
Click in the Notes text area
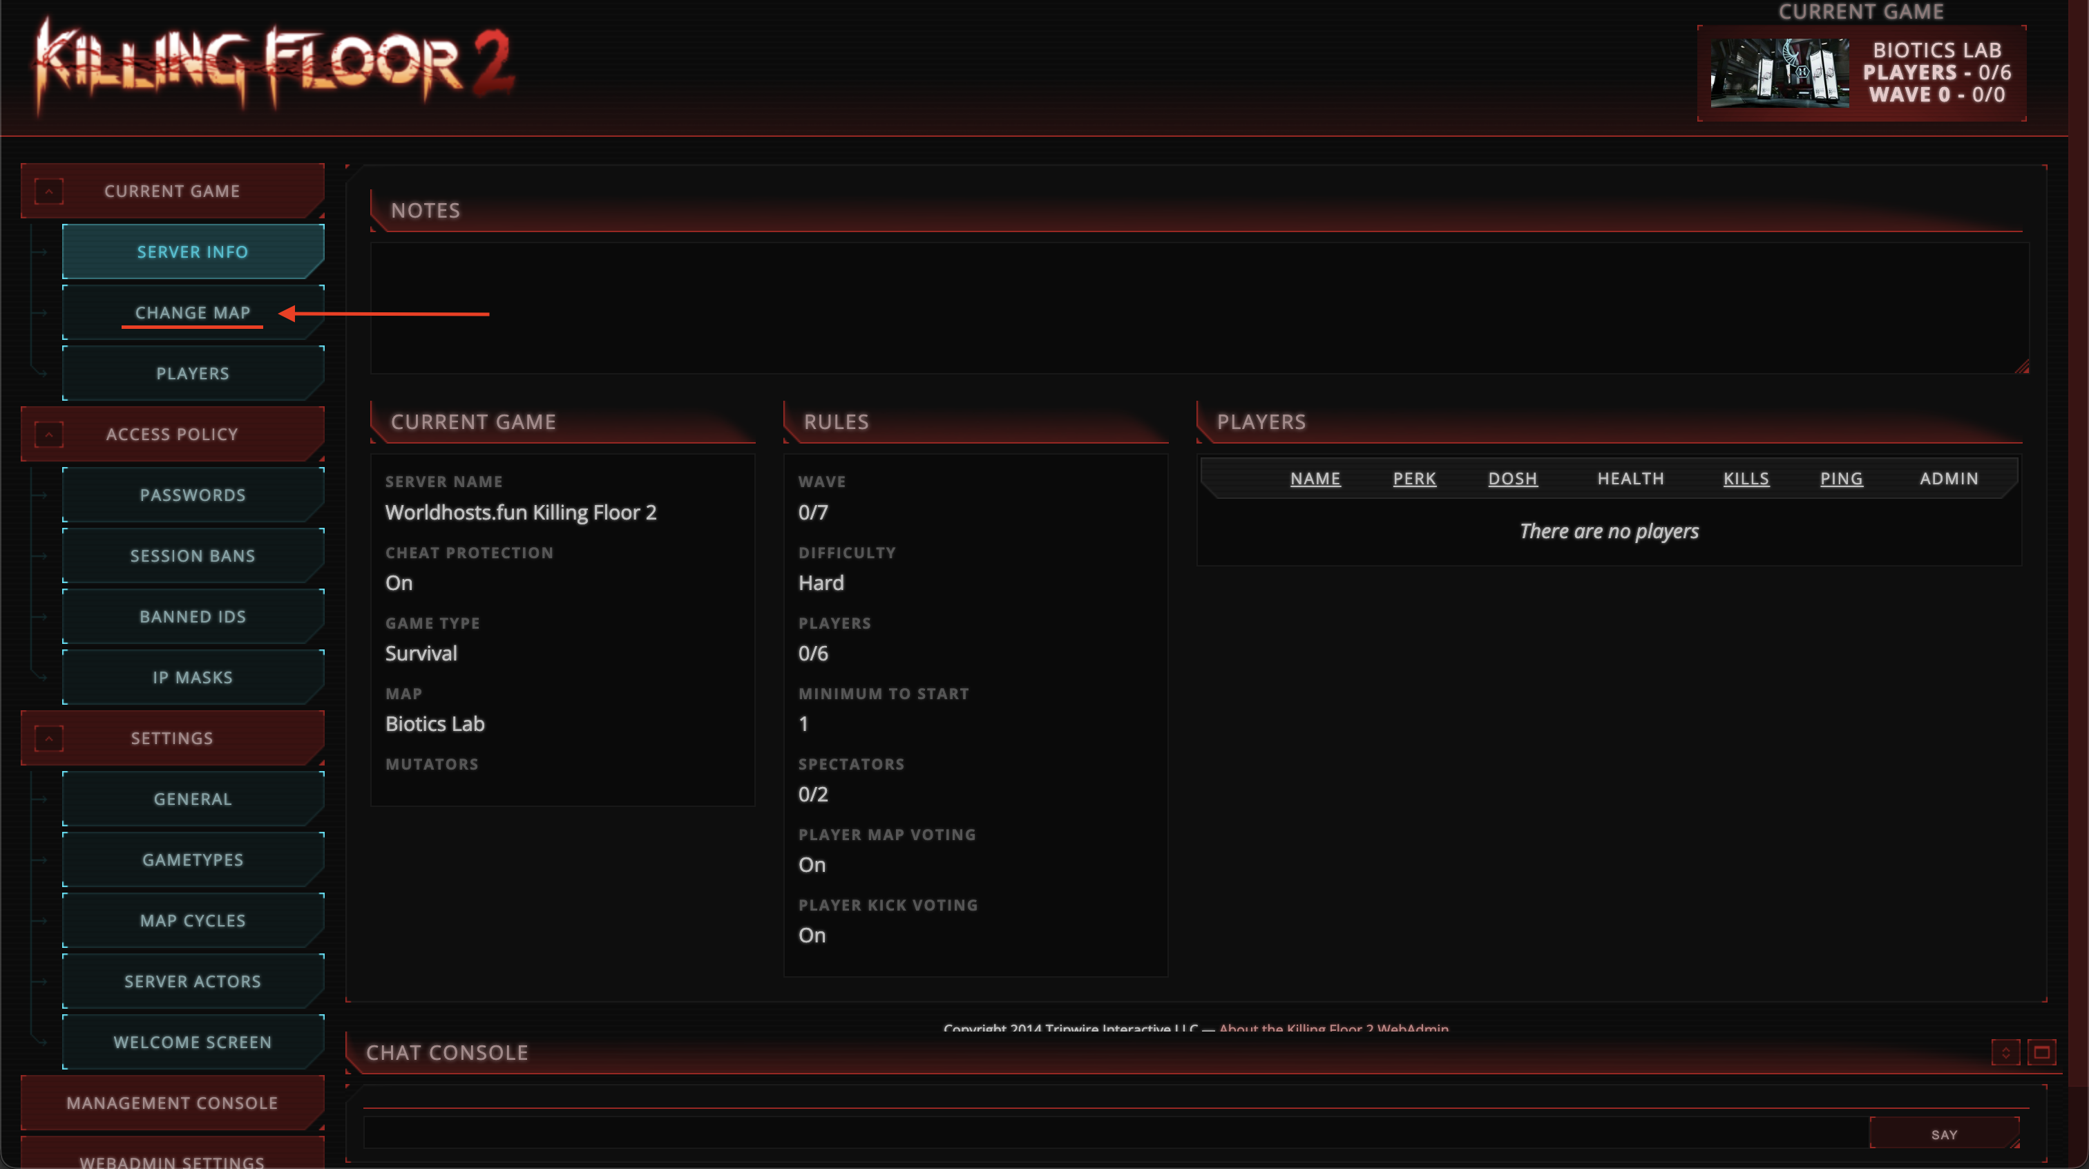pyautogui.click(x=1199, y=308)
